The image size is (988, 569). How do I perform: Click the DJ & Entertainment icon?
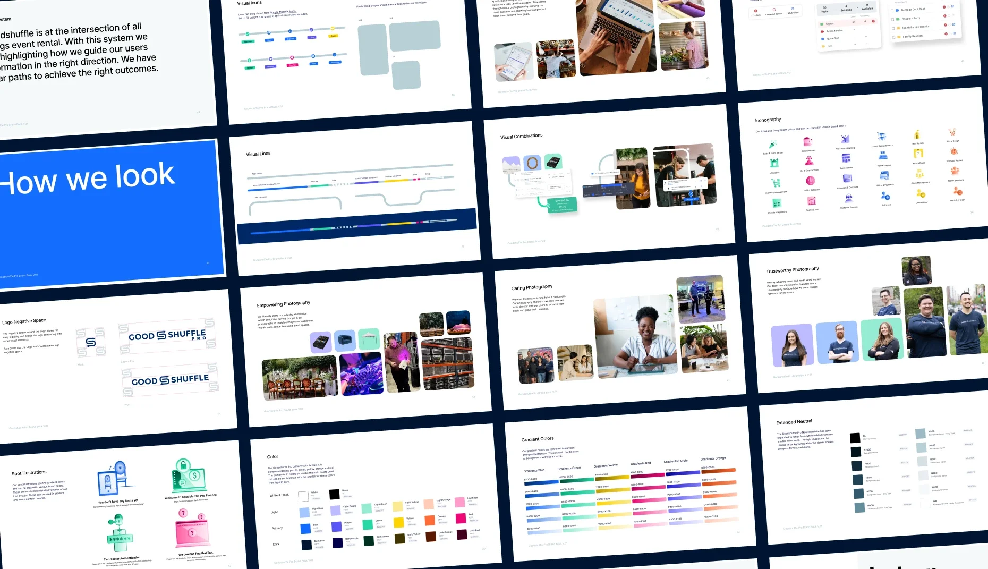[809, 161]
